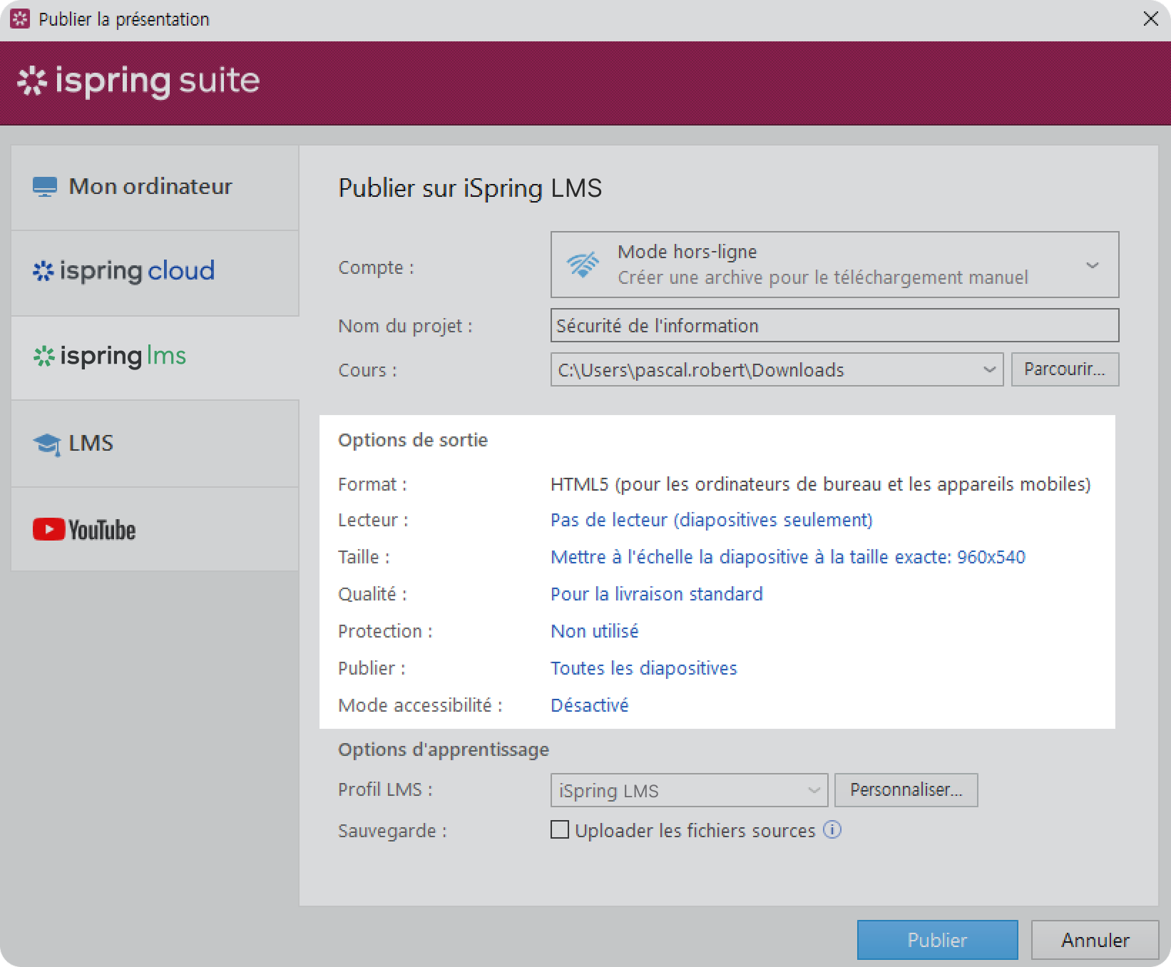
Task: Click the Nom du projet text field
Action: (x=834, y=326)
